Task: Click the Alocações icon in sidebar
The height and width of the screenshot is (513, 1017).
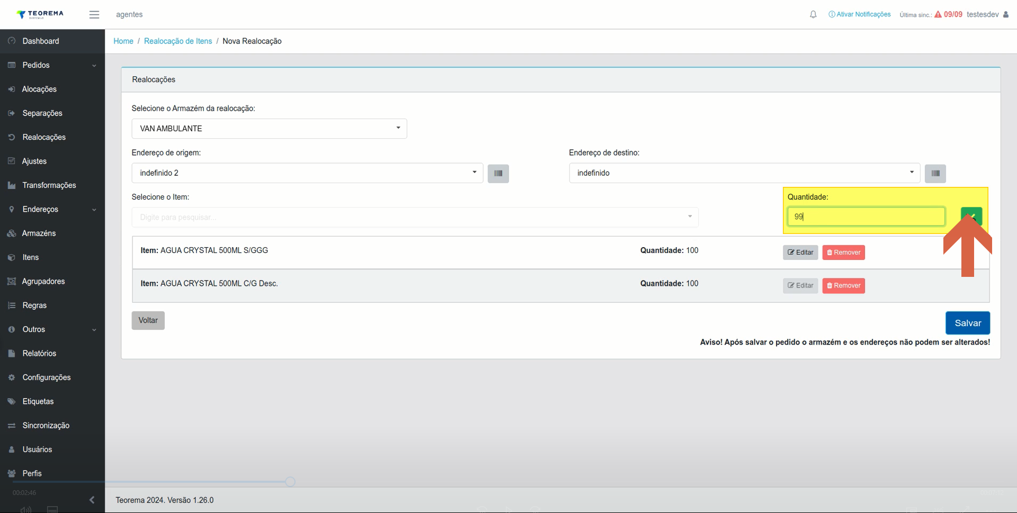Action: tap(12, 89)
